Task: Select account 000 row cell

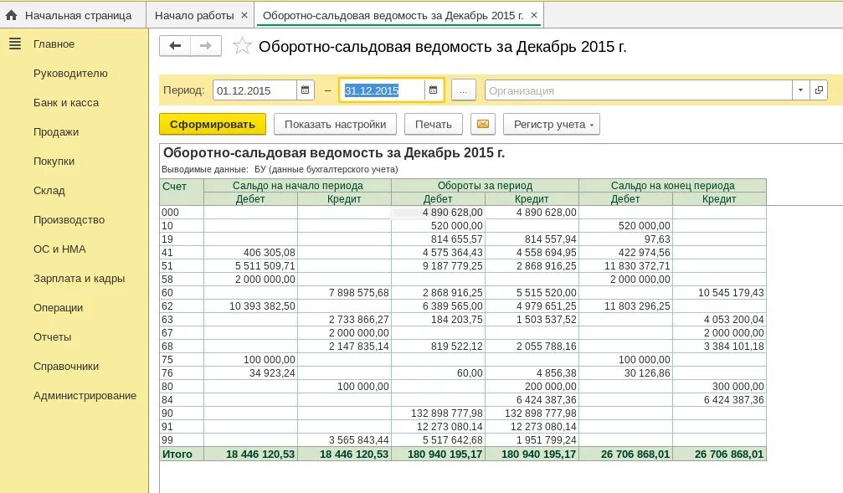Action: click(182, 213)
